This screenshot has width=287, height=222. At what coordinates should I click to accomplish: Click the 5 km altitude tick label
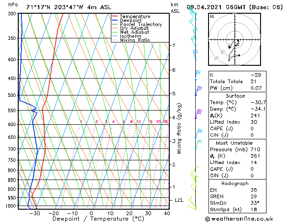[x=174, y=94]
